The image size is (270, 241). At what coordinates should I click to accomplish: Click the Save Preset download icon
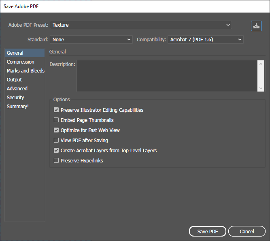[256, 26]
